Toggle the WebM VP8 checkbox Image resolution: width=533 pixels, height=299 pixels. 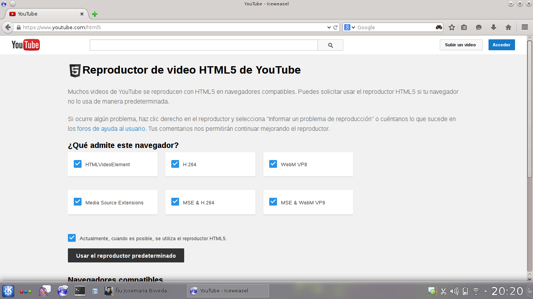pos(273,164)
